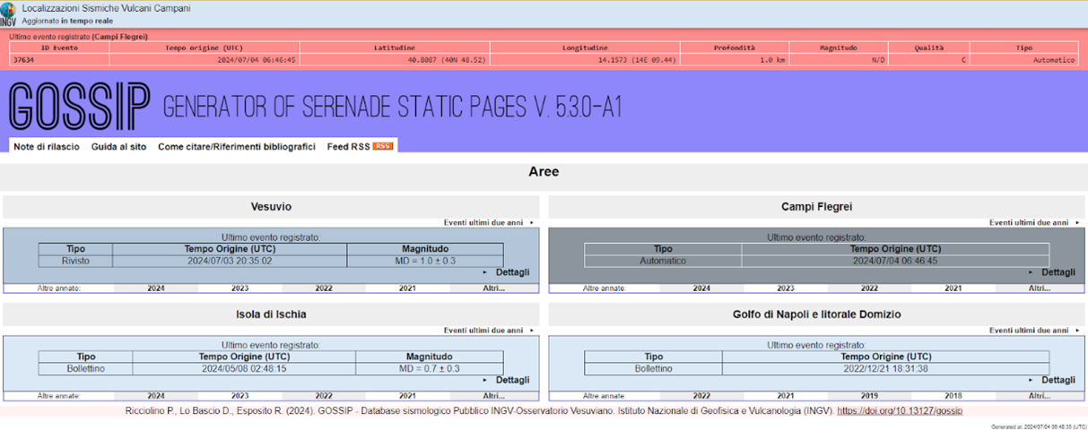Open Campi Flegrei Altri... years

[x=1040, y=288]
